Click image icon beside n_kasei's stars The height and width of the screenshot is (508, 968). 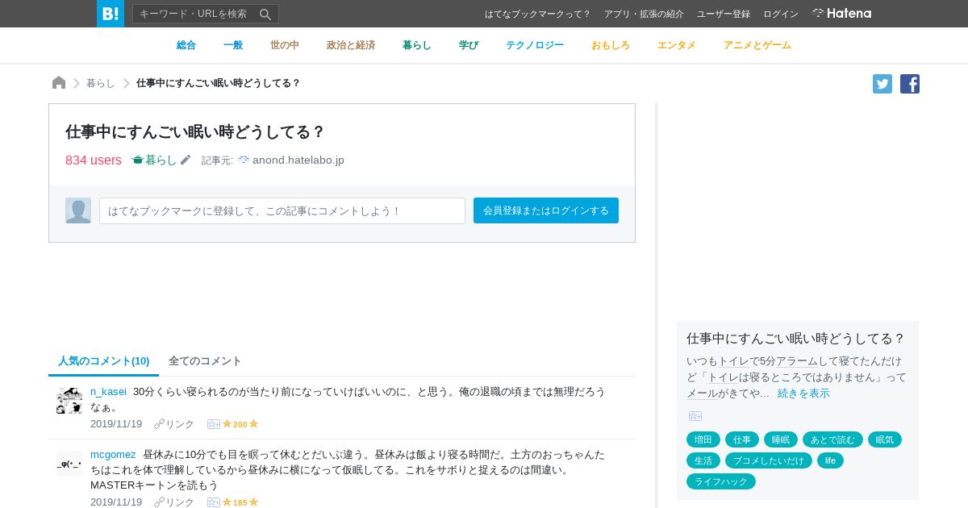214,424
